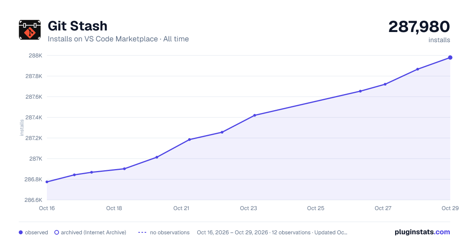
Task: Click the date range and observations footer text
Action: [x=272, y=232]
